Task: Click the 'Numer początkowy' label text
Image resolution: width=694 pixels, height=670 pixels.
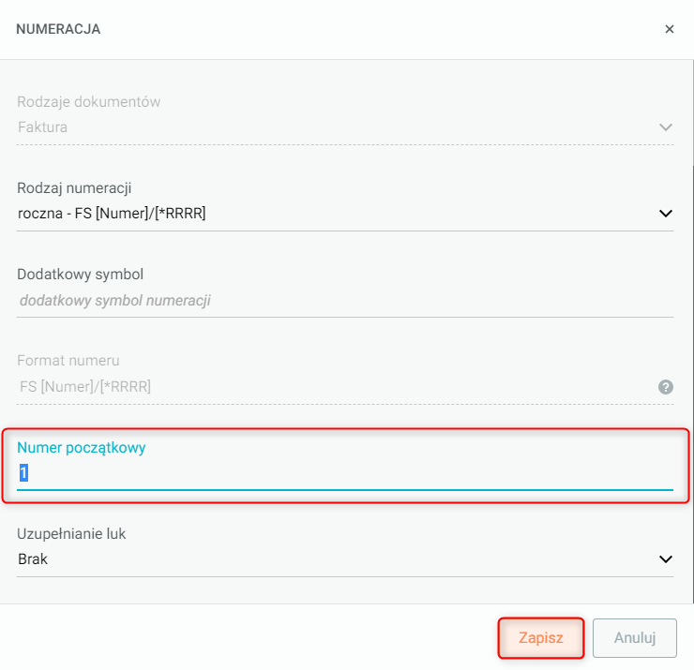Action: pyautogui.click(x=82, y=448)
